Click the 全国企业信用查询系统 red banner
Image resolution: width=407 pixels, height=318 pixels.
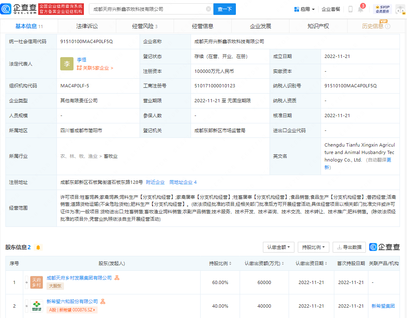point(61,9)
